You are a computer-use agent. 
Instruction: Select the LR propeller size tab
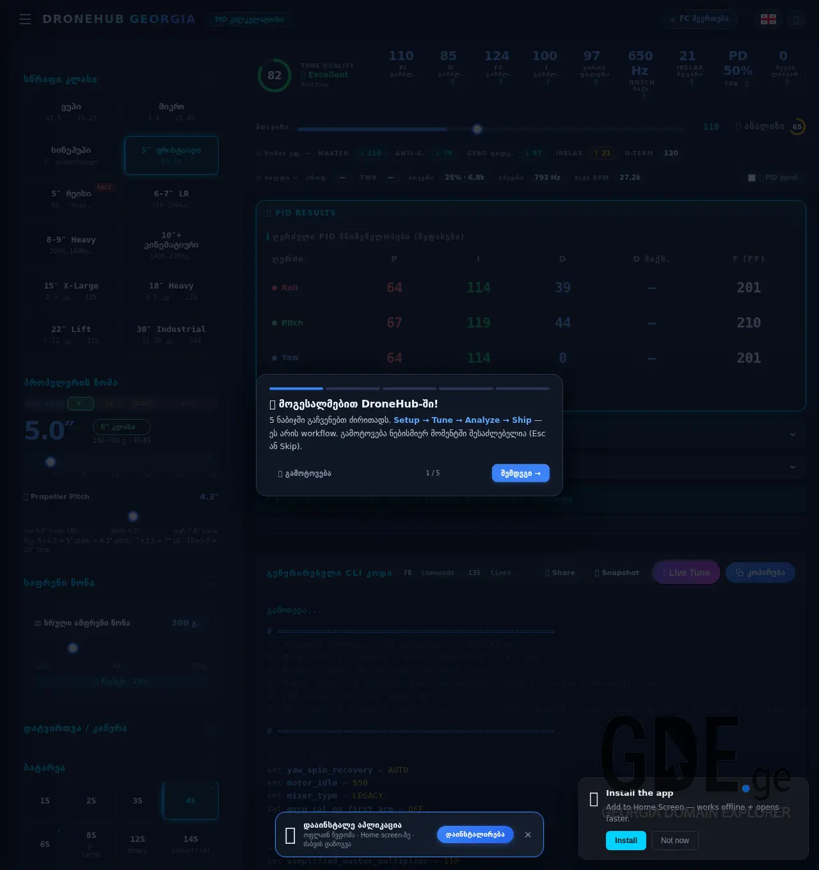point(109,404)
